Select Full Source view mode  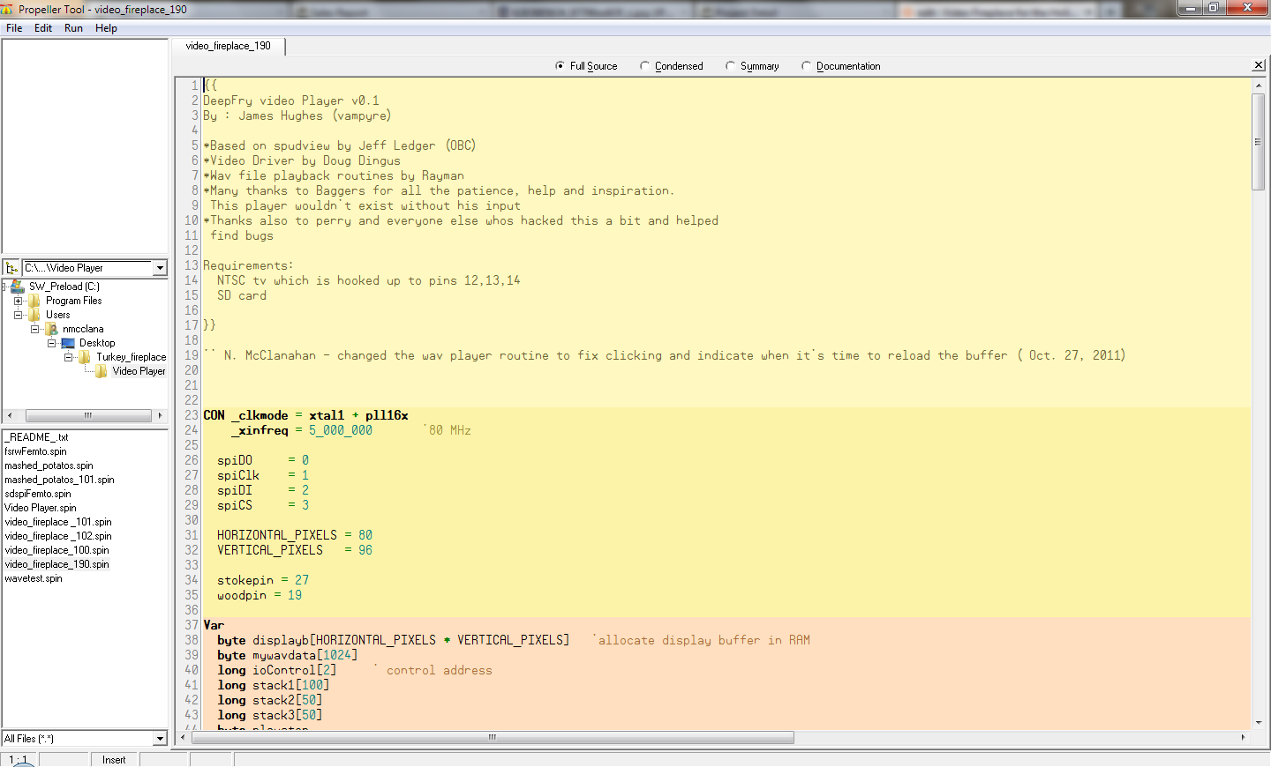586,66
